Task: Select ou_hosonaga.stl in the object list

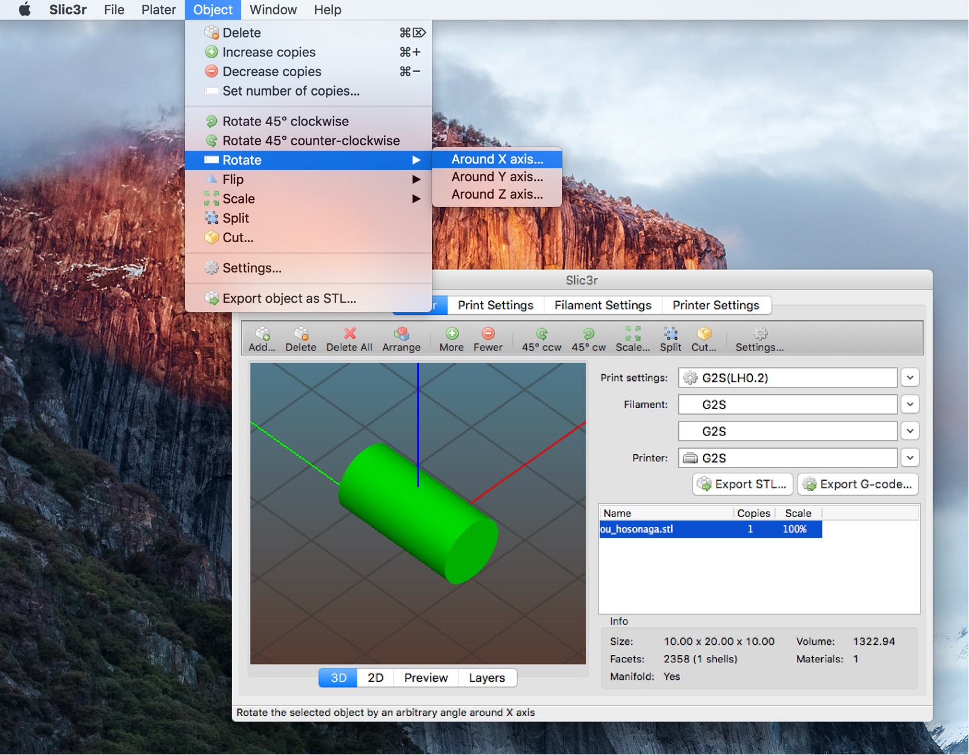Action: (666, 529)
